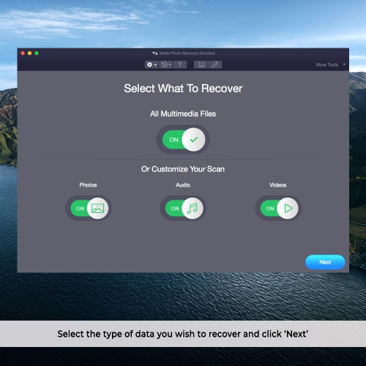Click the help question mark icon
Image resolution: width=366 pixels, height=366 pixels.
(x=180, y=64)
